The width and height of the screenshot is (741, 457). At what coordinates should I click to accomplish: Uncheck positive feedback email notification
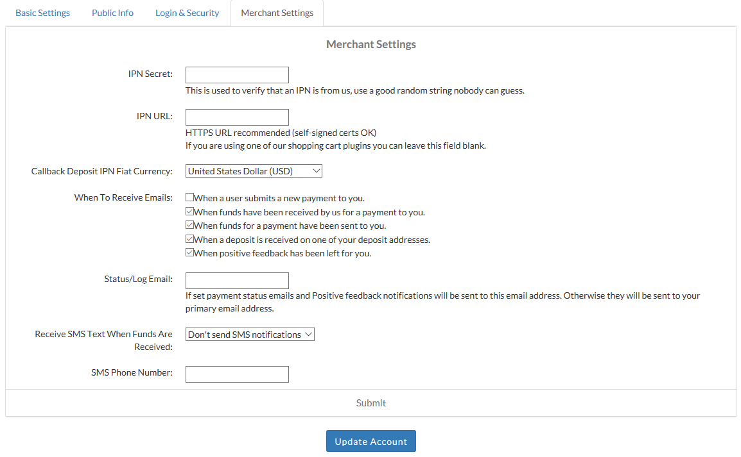(x=190, y=253)
